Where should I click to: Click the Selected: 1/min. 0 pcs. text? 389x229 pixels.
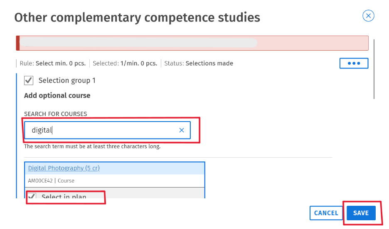pyautogui.click(x=125, y=63)
